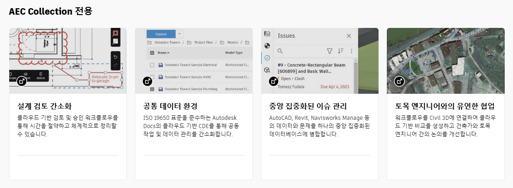Screen dimensions: 513x188
Task: Click the AEC Collection 전용 heading
Action: (51, 11)
